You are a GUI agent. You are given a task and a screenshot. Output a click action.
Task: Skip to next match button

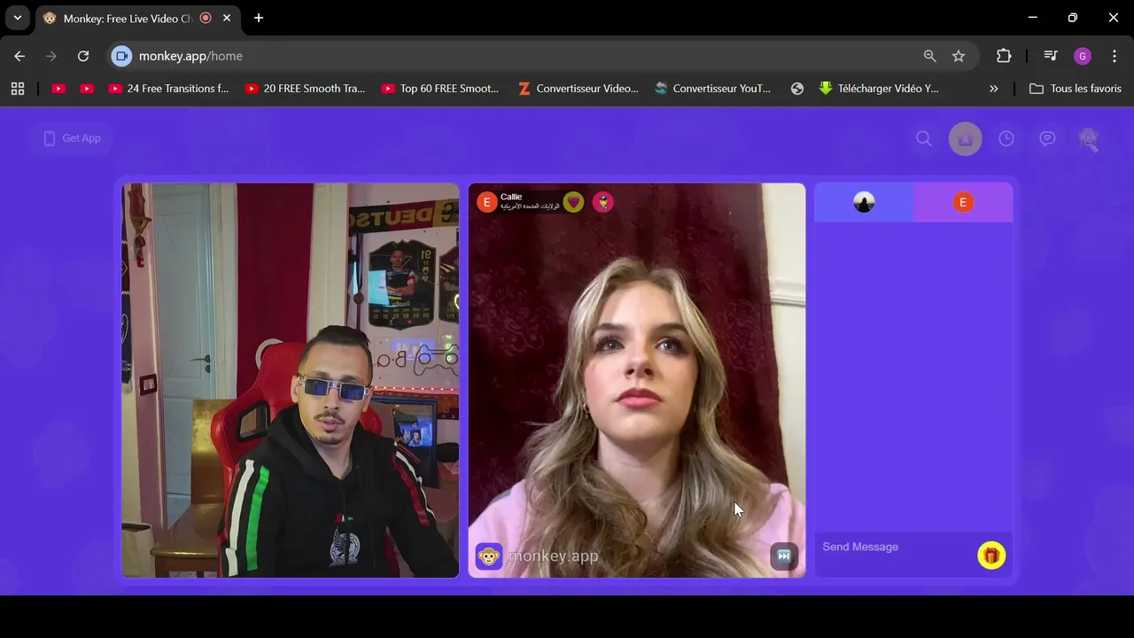(x=784, y=556)
